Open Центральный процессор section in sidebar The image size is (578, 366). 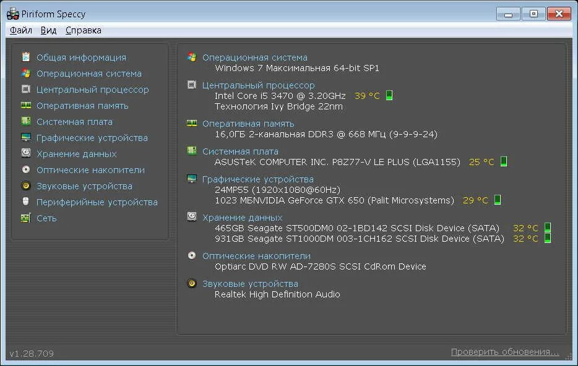[x=93, y=90]
